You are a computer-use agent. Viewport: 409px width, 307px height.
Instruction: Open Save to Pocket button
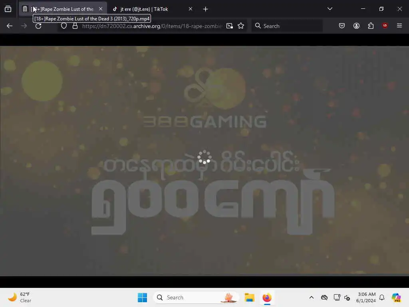coord(342,26)
